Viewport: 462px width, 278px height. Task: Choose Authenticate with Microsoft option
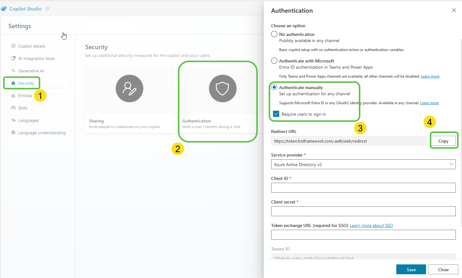pyautogui.click(x=274, y=61)
